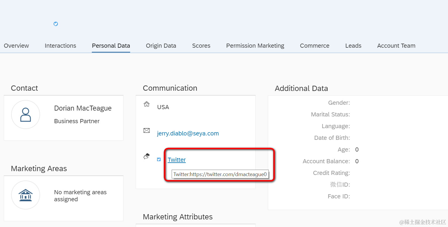The width and height of the screenshot is (448, 227).
Task: Open the Commerce tab
Action: click(x=315, y=46)
